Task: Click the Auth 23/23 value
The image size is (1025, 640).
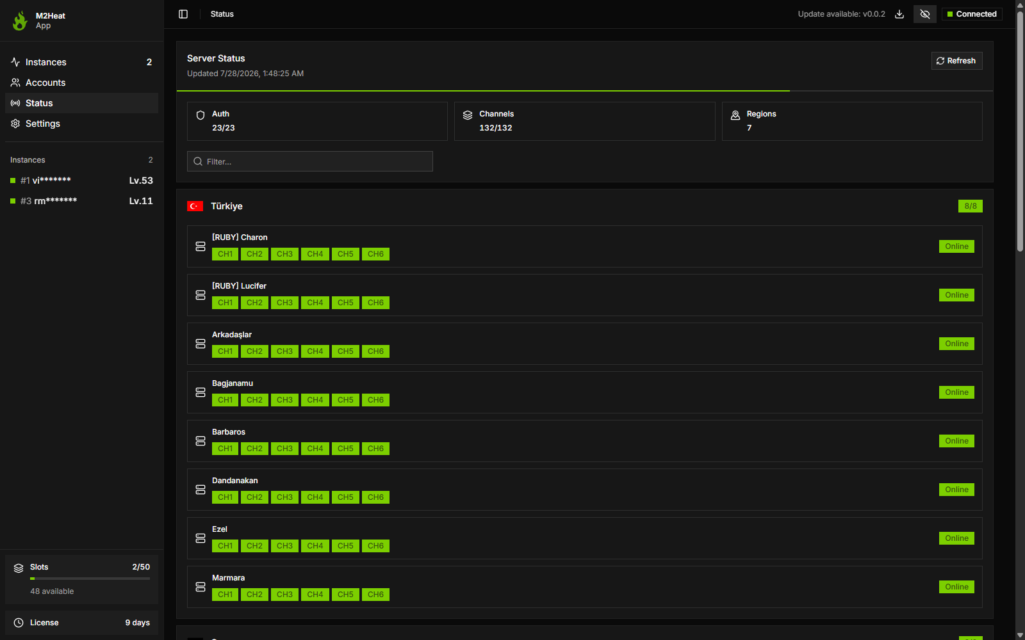Action: click(x=224, y=128)
